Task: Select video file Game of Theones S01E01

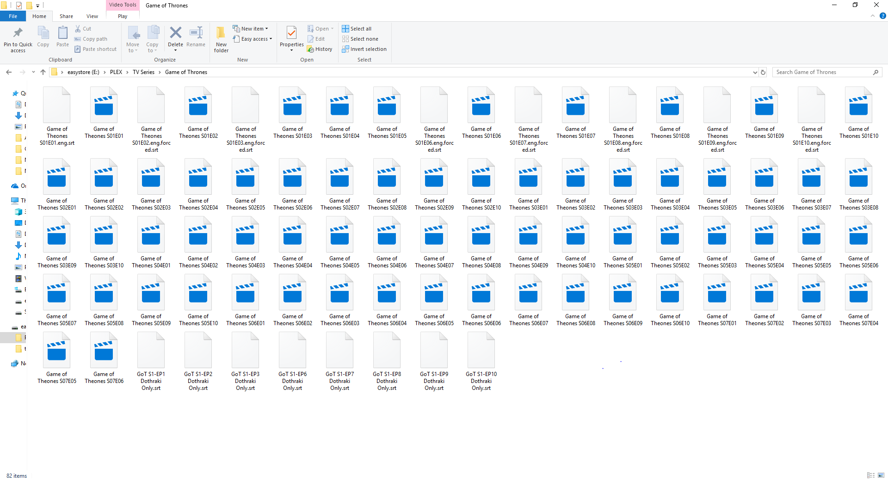Action: click(x=104, y=113)
